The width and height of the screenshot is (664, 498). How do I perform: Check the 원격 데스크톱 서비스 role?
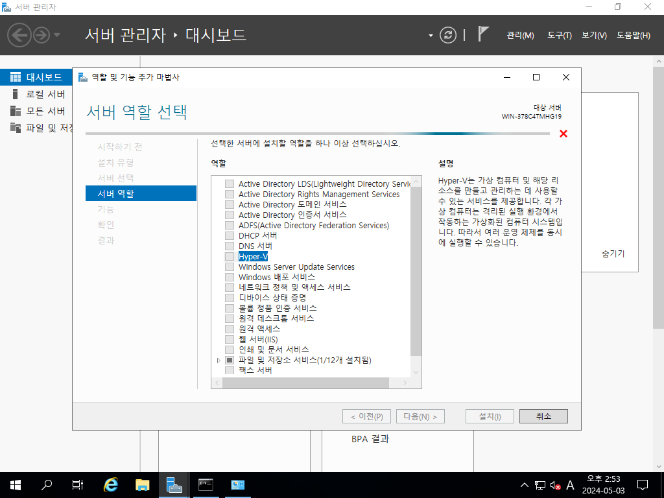tap(230, 318)
